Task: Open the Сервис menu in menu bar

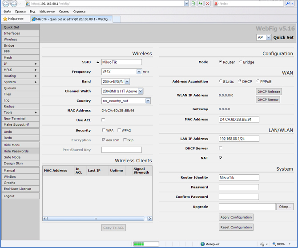Action: click(x=64, y=12)
